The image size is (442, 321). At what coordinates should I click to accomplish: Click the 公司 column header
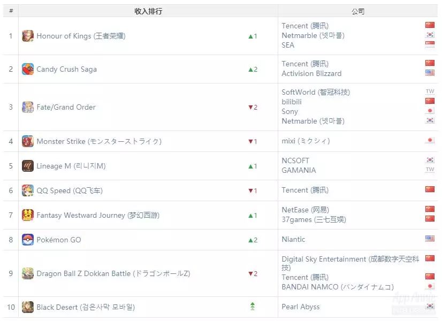coord(358,11)
